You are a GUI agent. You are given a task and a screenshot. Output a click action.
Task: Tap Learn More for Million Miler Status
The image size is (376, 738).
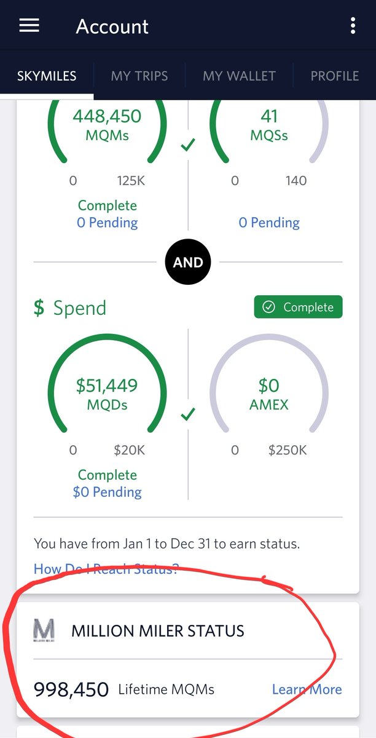[307, 689]
